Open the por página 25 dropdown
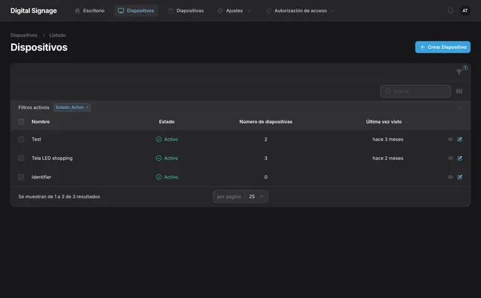The height and width of the screenshot is (298, 481). [x=256, y=197]
